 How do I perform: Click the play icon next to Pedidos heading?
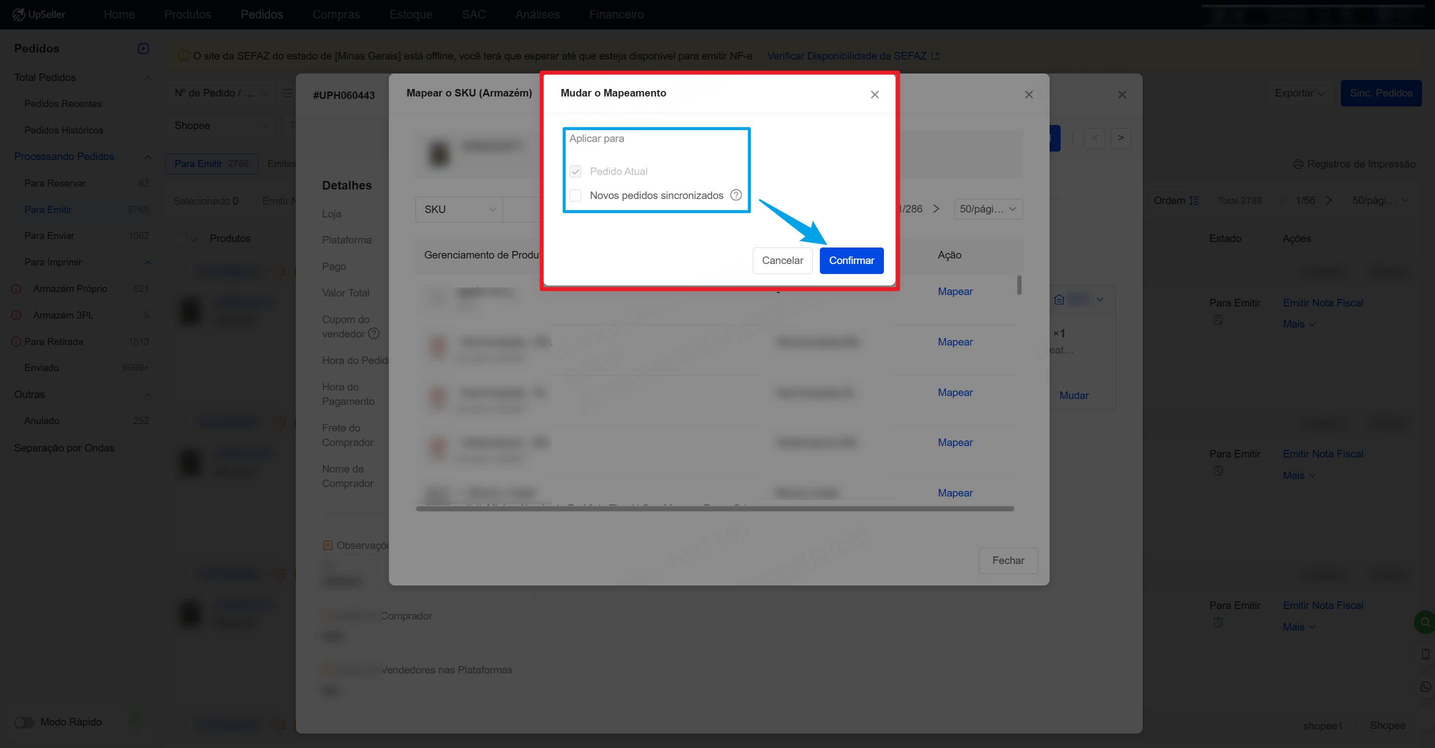(x=143, y=48)
